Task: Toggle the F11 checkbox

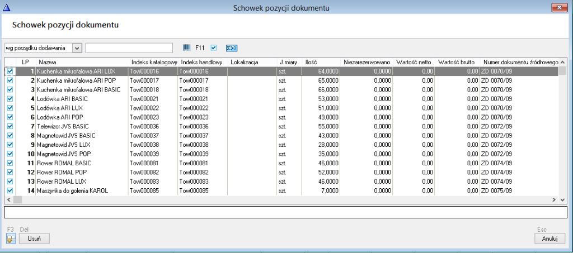Action: pyautogui.click(x=213, y=47)
